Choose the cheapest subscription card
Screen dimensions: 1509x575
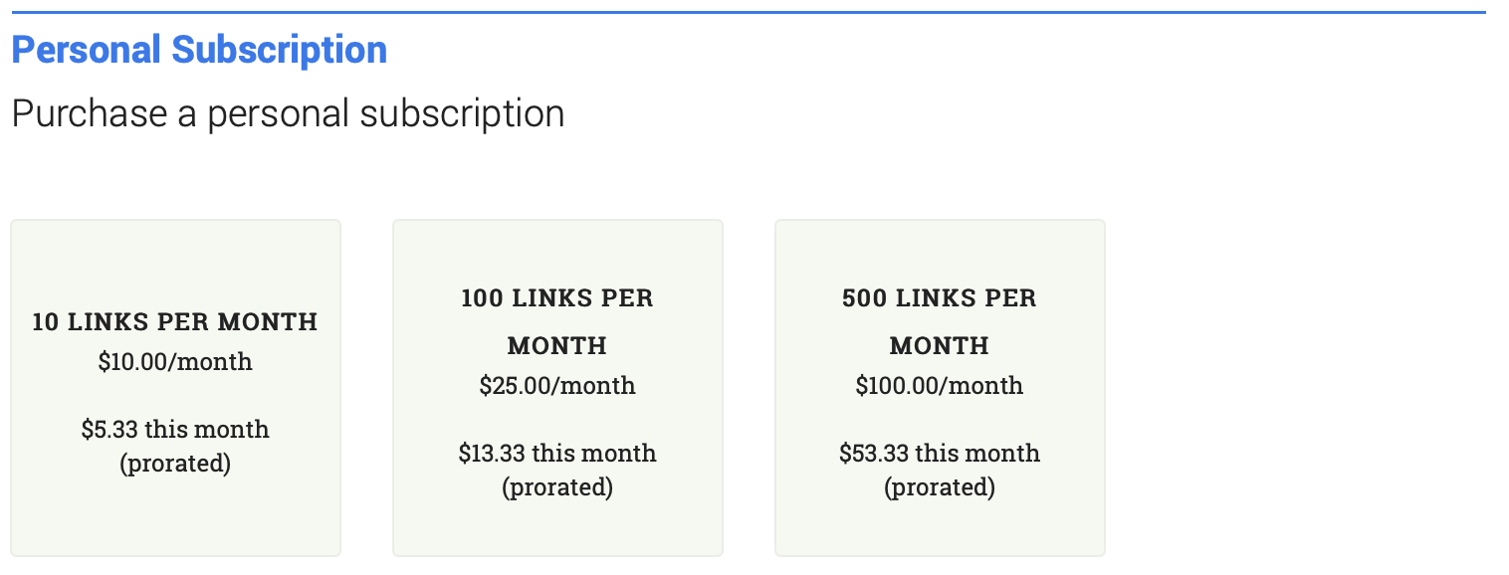coord(175,387)
